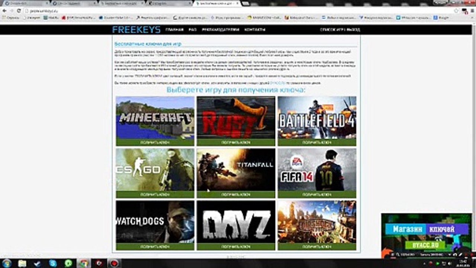Open Steam from the taskbar

pos(38,263)
